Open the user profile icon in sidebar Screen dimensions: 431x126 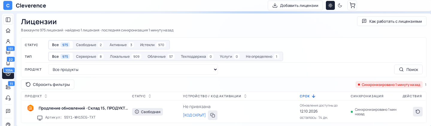point(8,41)
